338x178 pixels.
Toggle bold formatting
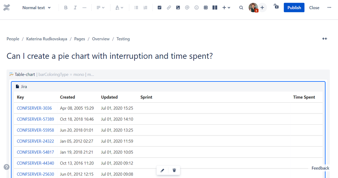click(66, 7)
